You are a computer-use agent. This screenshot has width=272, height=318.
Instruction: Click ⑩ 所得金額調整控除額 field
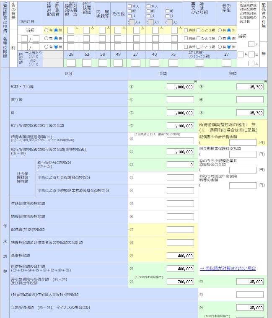point(180,141)
